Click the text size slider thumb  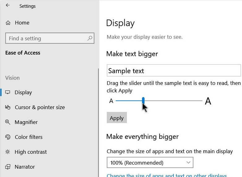[143, 100]
